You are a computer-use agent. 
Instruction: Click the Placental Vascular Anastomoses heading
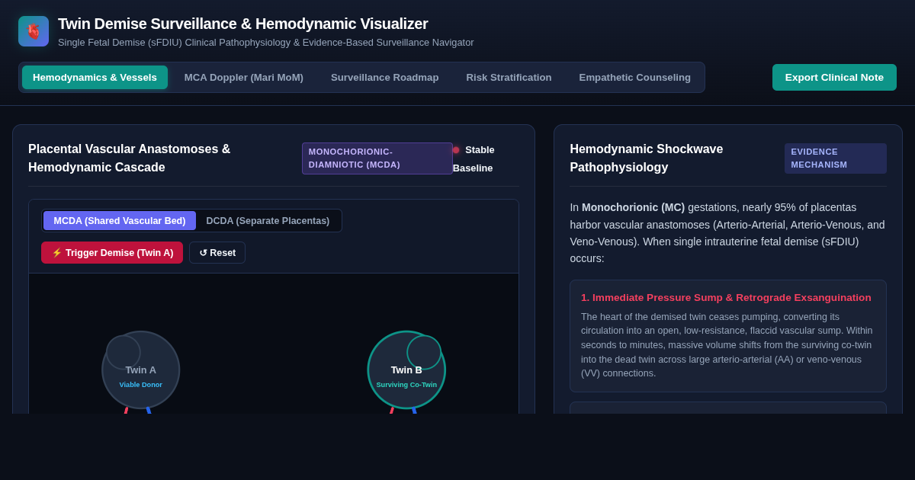[130, 158]
